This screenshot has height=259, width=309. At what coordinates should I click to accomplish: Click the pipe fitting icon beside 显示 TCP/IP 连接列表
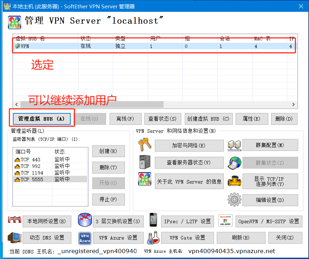235,181
